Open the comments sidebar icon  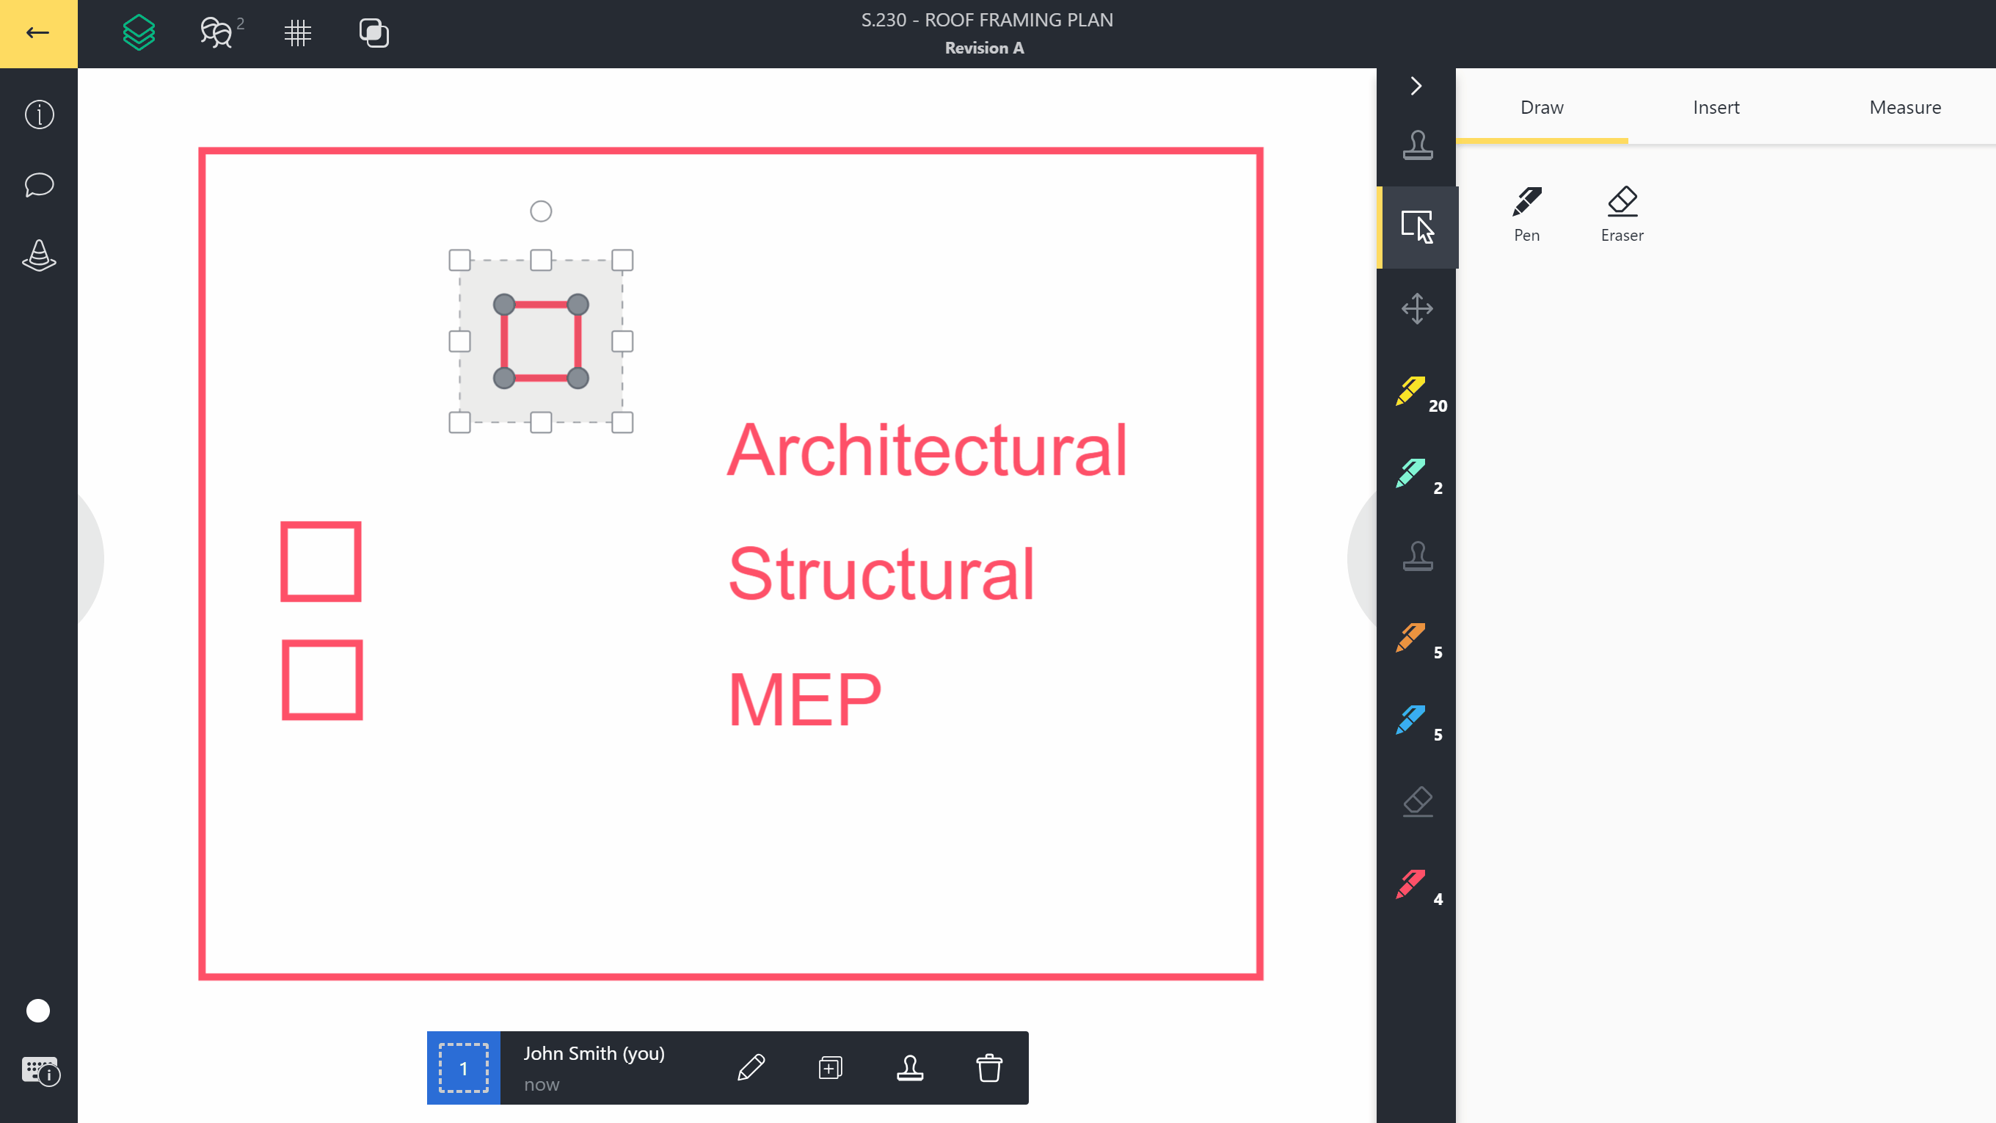pos(39,185)
